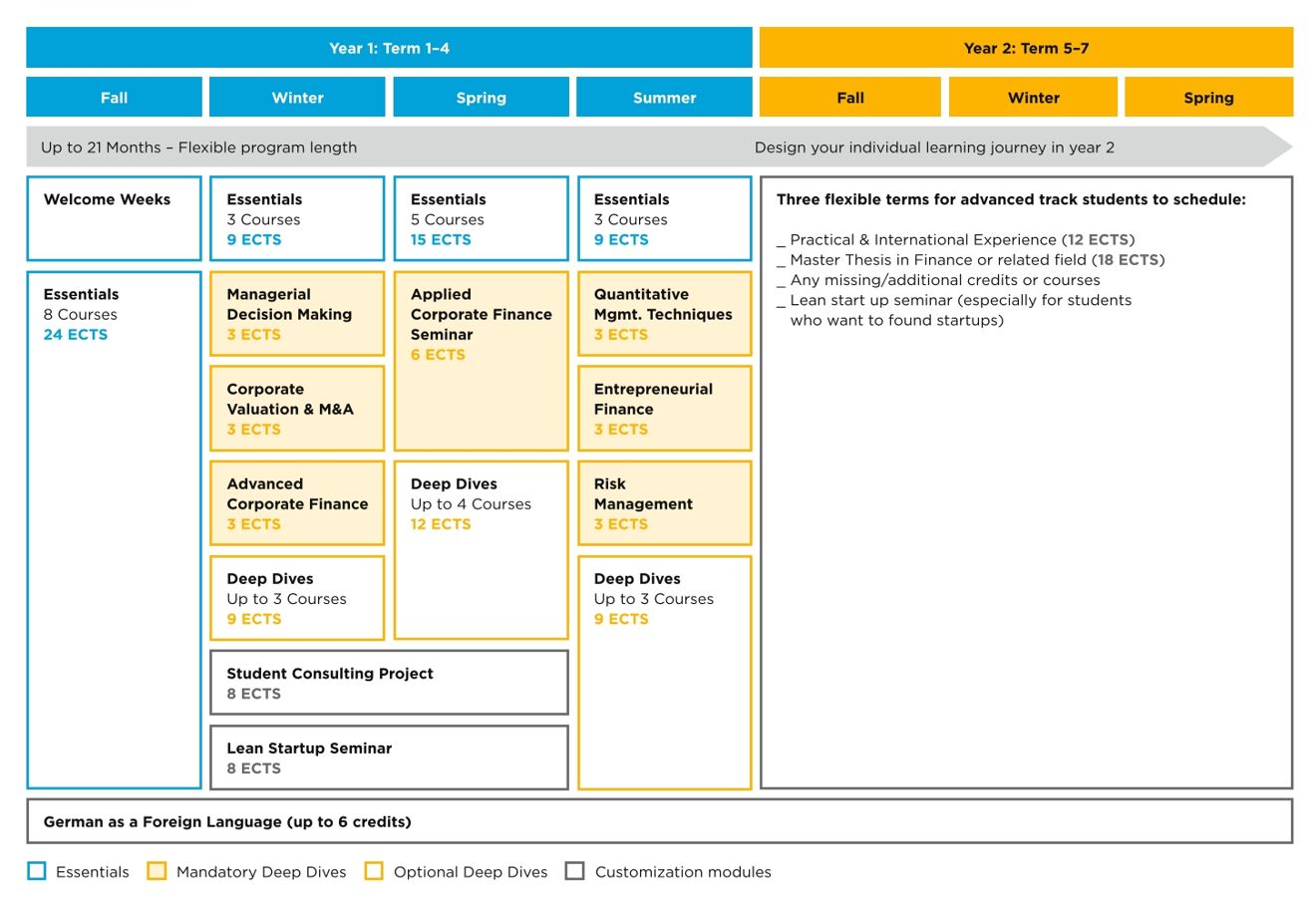Open Entrepreneurial Finance module
The image size is (1310, 909).
[664, 409]
